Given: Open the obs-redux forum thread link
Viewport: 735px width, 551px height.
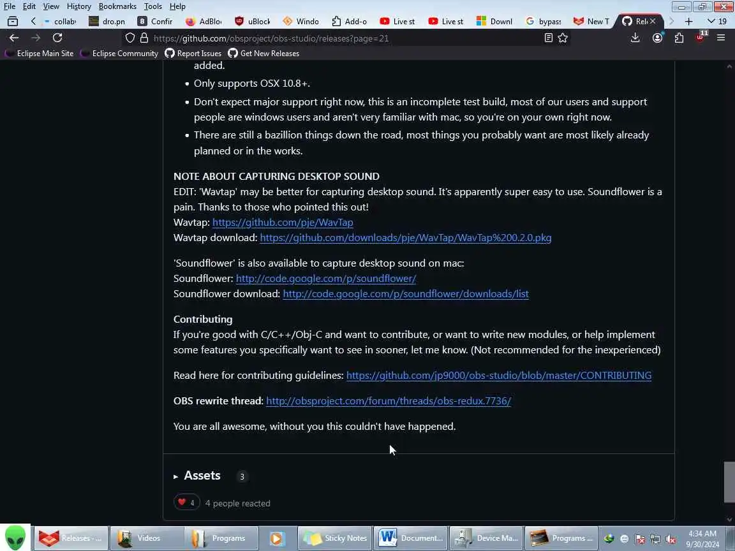Looking at the screenshot, I should [x=389, y=401].
